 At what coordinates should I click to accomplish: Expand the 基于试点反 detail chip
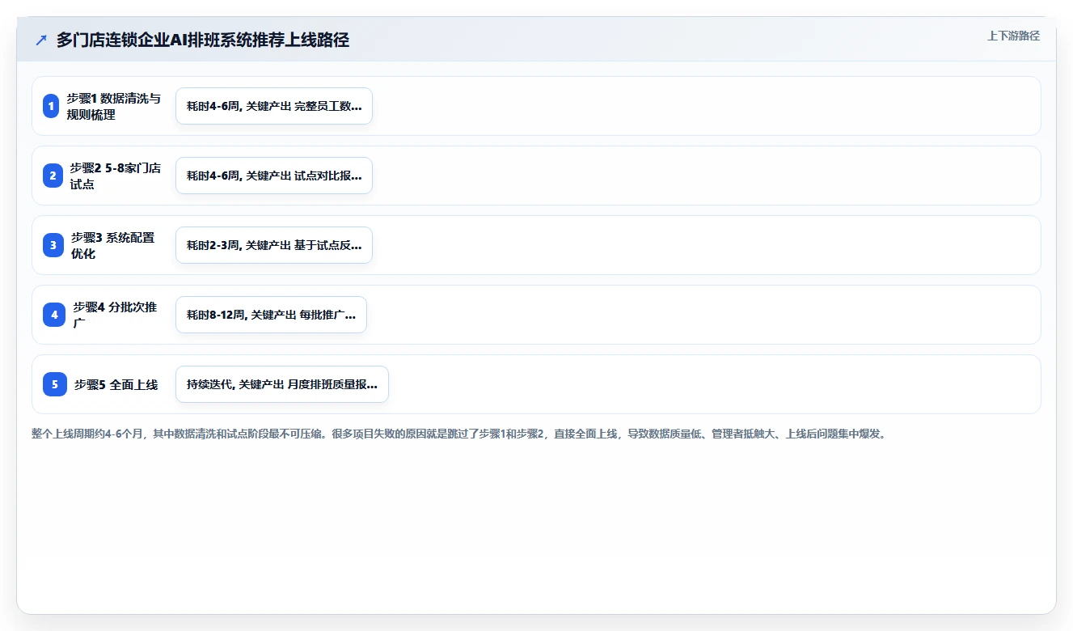(274, 245)
